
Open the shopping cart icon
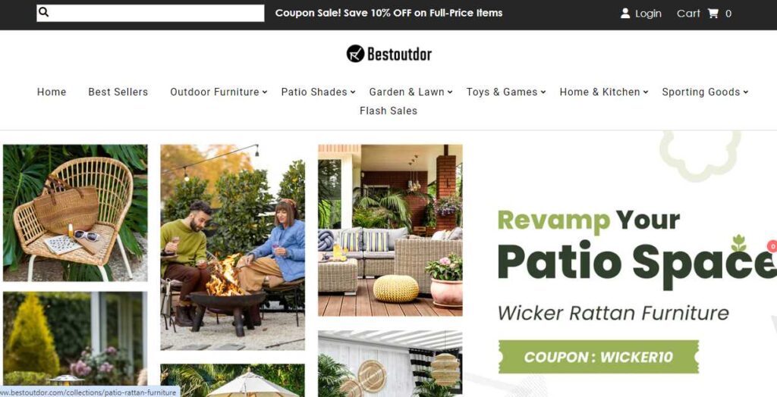tap(713, 14)
